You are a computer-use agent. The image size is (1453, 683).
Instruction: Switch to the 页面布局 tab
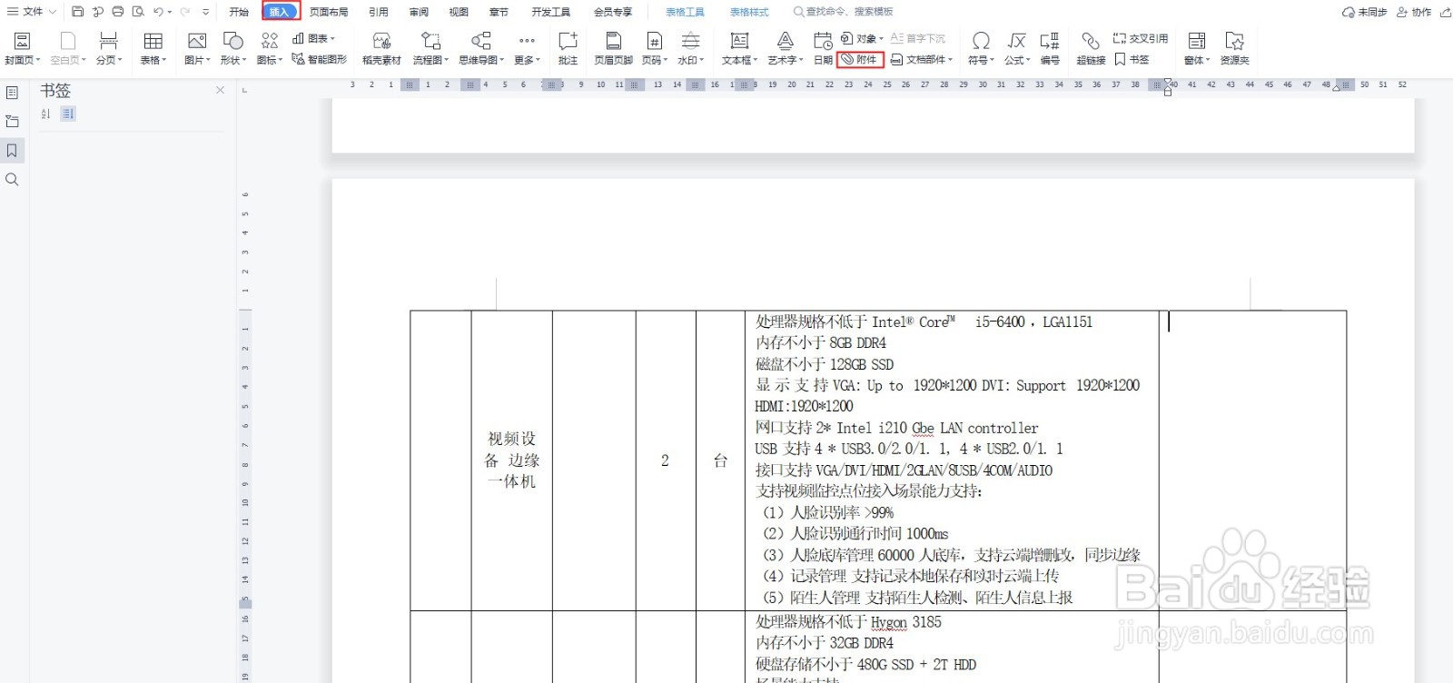[329, 12]
